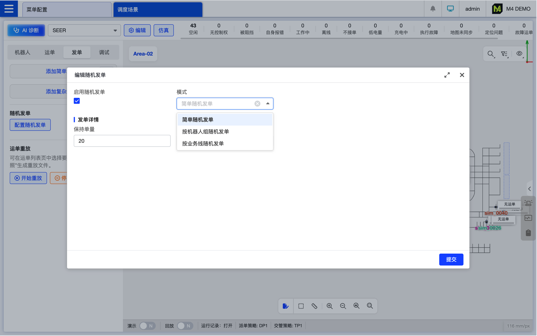Uncheck the 启用随机发单 checkbox
The image size is (537, 336).
(x=77, y=101)
